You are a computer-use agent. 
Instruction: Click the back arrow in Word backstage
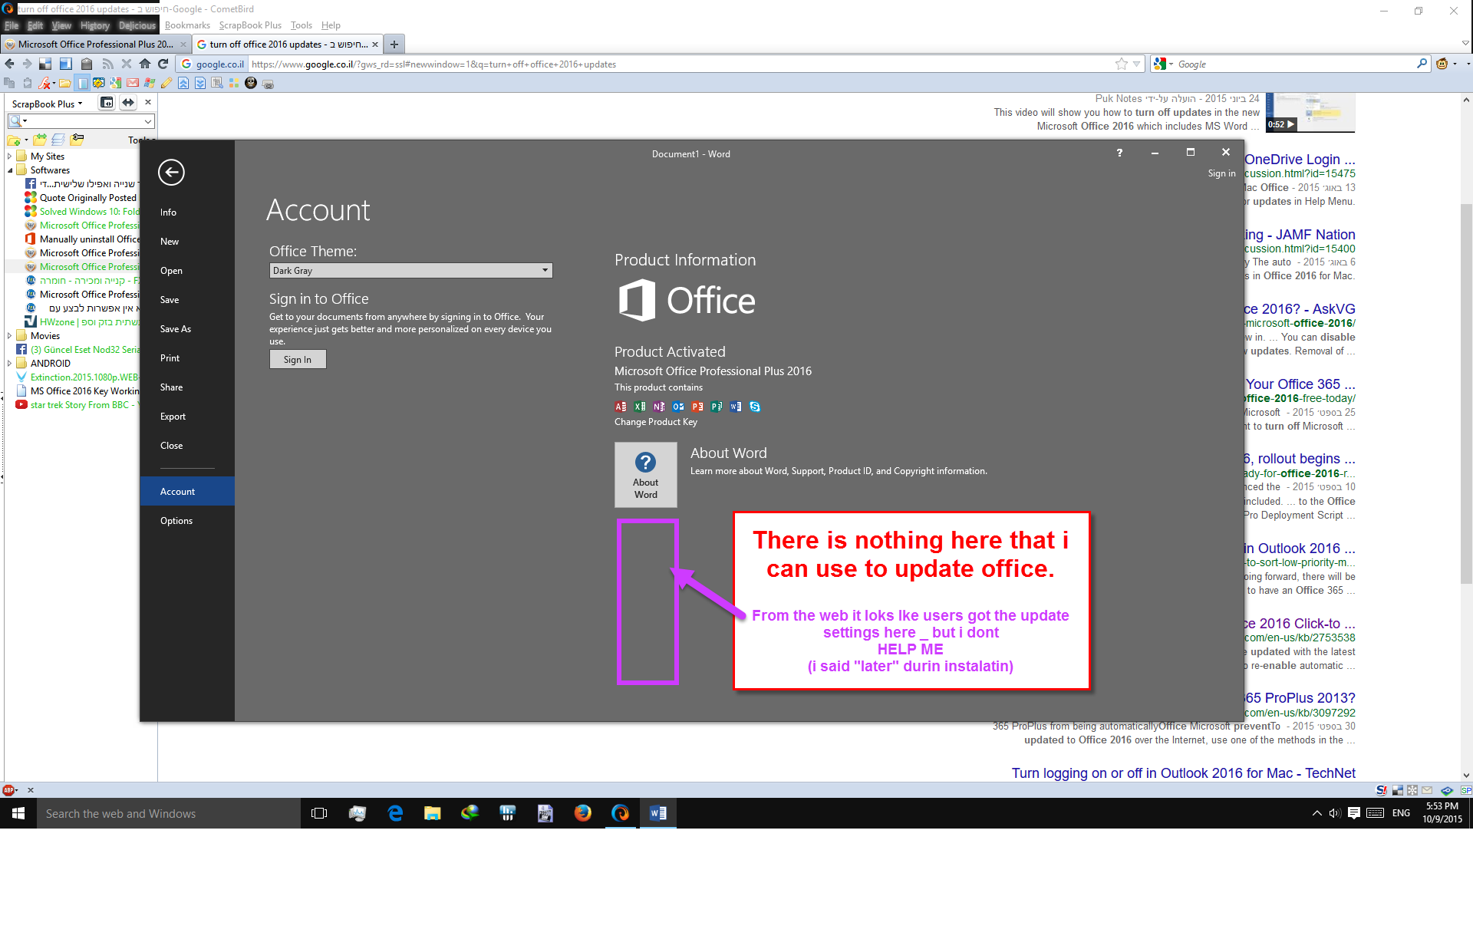coord(171,173)
